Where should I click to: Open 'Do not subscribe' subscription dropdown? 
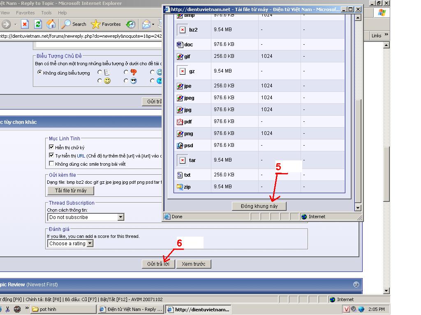[86, 217]
